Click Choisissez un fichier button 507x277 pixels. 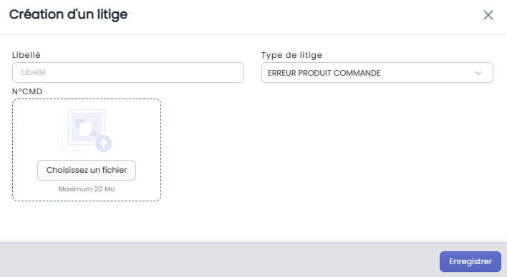click(x=87, y=170)
